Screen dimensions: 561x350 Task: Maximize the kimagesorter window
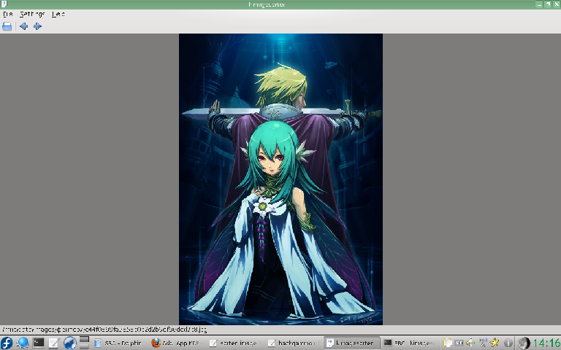pyautogui.click(x=548, y=4)
